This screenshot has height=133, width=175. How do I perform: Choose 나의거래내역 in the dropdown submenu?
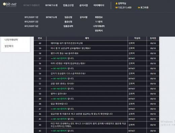99,26
